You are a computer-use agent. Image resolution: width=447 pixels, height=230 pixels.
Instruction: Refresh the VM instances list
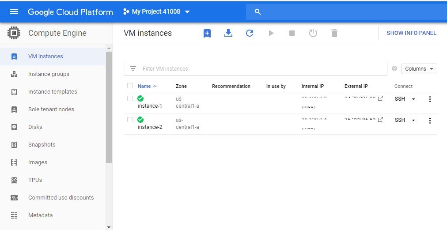(x=250, y=33)
